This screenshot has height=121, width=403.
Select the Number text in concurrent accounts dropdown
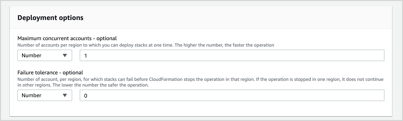[32, 55]
